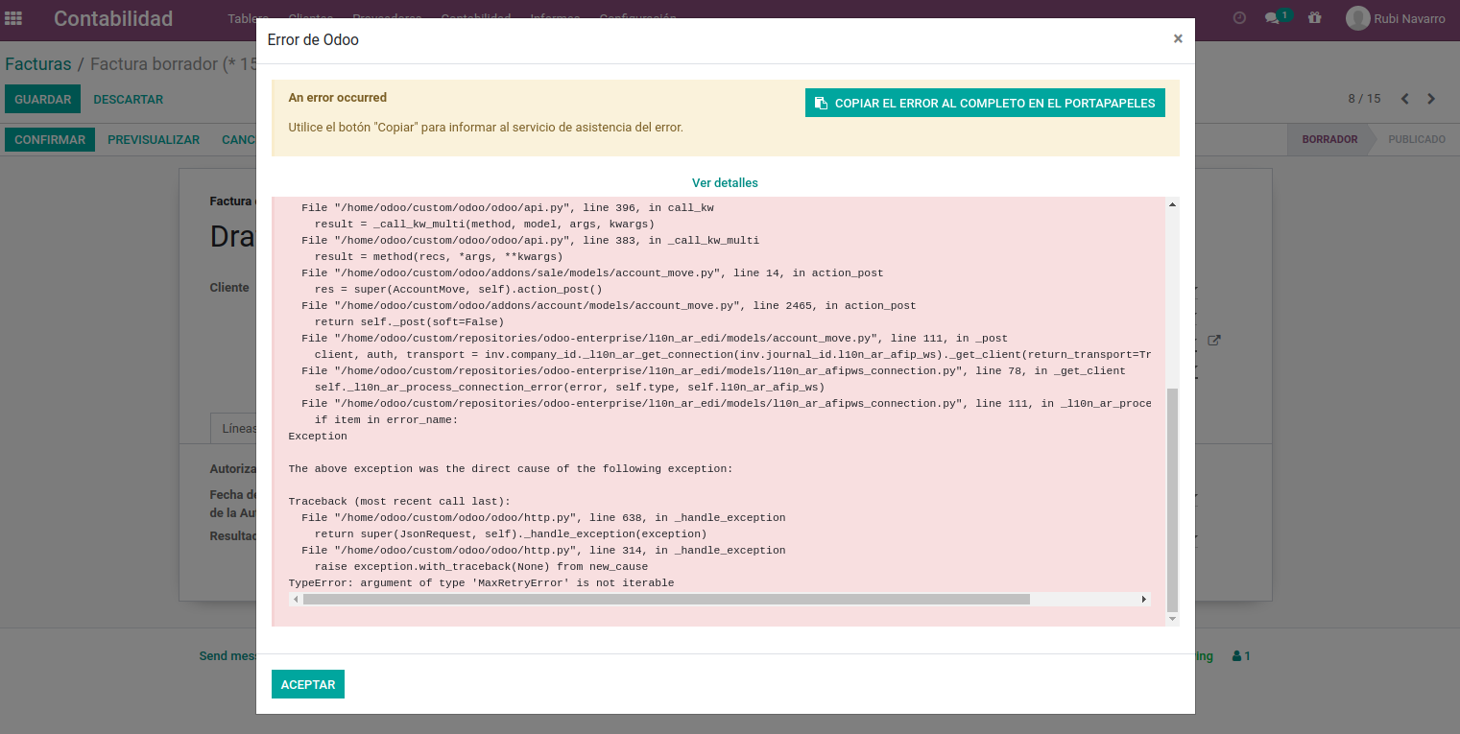Screen dimensions: 1460x734
Task: Click the "if item in error_name:" line
Action: coord(387,420)
